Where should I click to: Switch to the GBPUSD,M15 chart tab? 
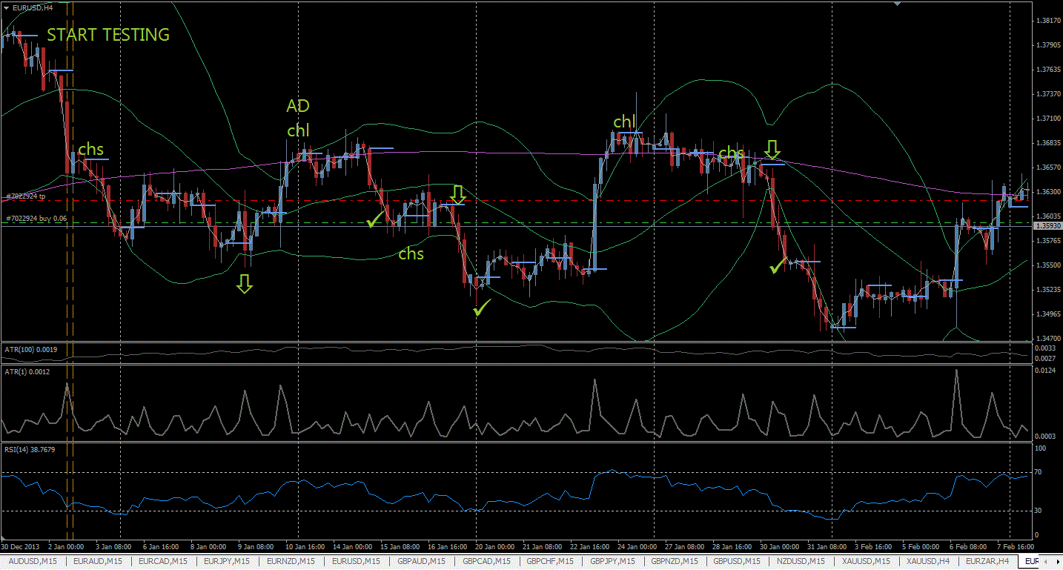[738, 561]
